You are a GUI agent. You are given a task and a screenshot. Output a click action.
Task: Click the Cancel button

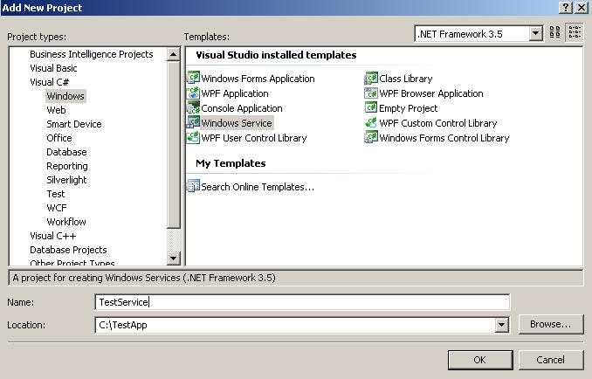[x=550, y=360]
